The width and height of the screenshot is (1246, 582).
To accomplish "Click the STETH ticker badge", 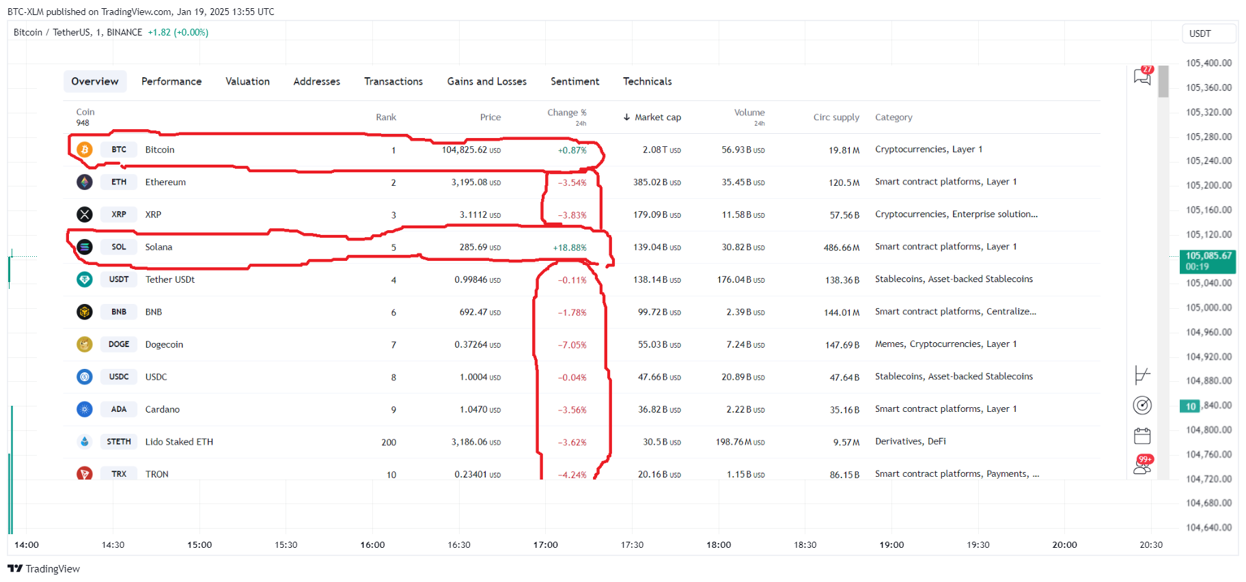I will [119, 442].
